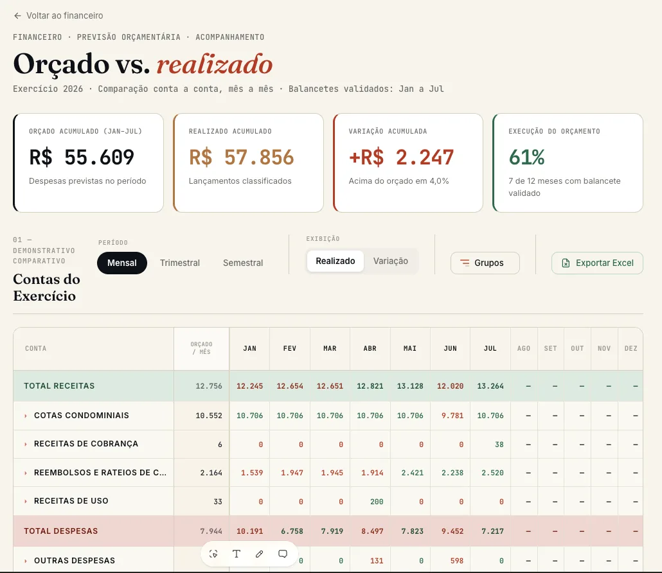This screenshot has height=573, width=662.
Task: Click Cotas Condominiais budget value 10.552
Action: point(209,416)
